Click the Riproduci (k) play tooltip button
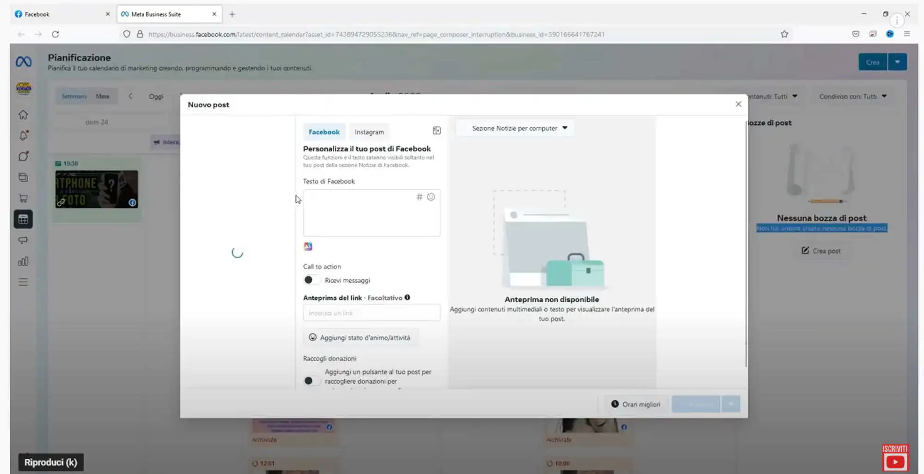 [x=51, y=462]
